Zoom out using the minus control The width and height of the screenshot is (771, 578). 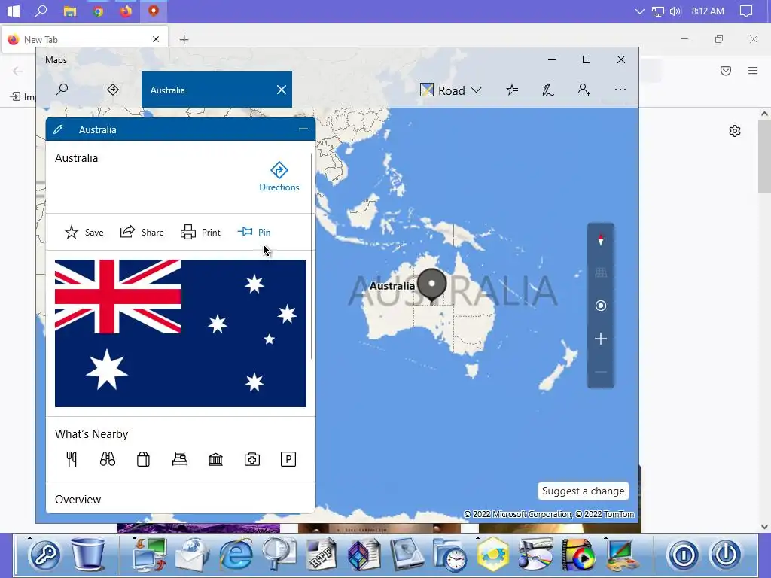tap(600, 372)
